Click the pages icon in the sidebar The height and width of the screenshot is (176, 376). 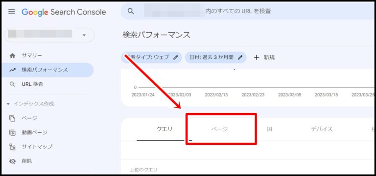click(12, 118)
